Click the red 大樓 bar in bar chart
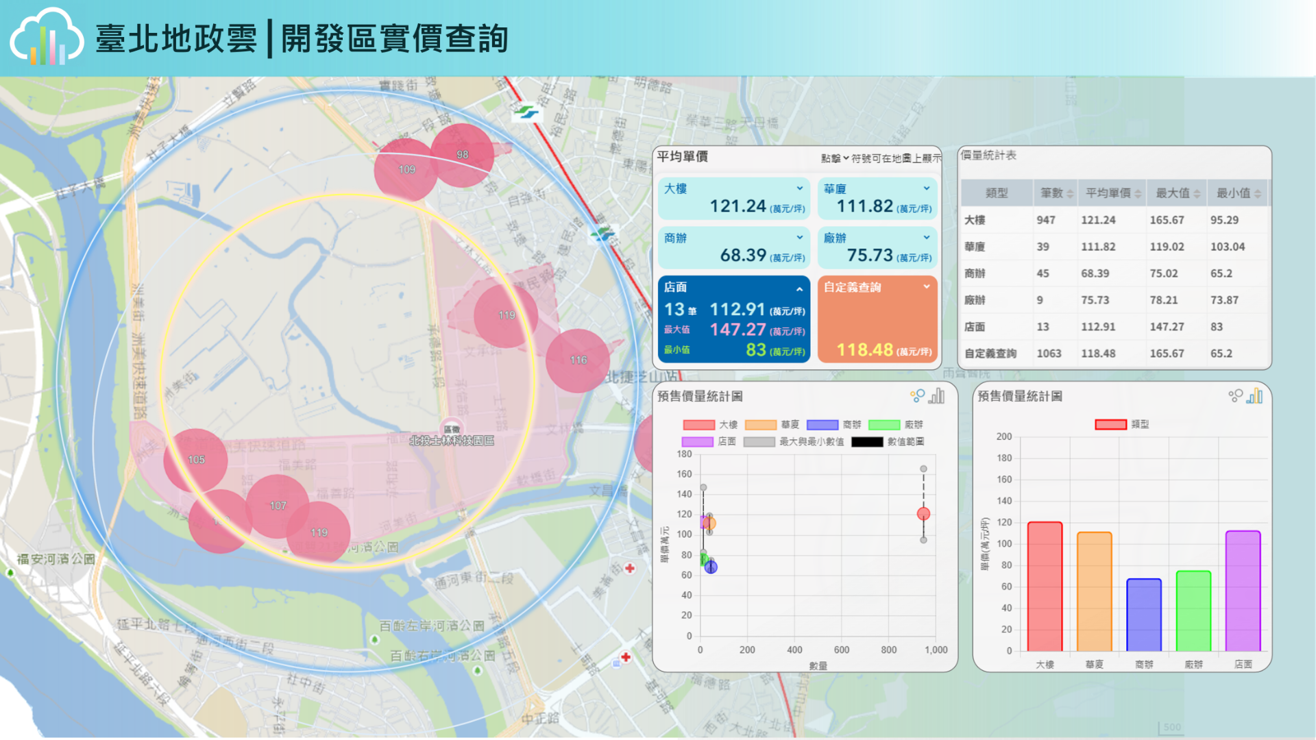Image resolution: width=1316 pixels, height=740 pixels. click(1045, 587)
